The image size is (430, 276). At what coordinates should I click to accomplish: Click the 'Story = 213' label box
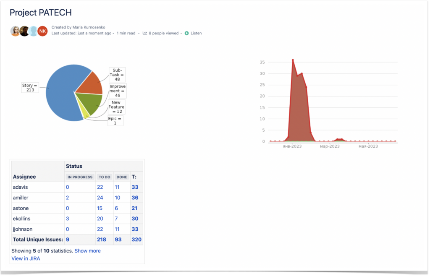[30, 87]
